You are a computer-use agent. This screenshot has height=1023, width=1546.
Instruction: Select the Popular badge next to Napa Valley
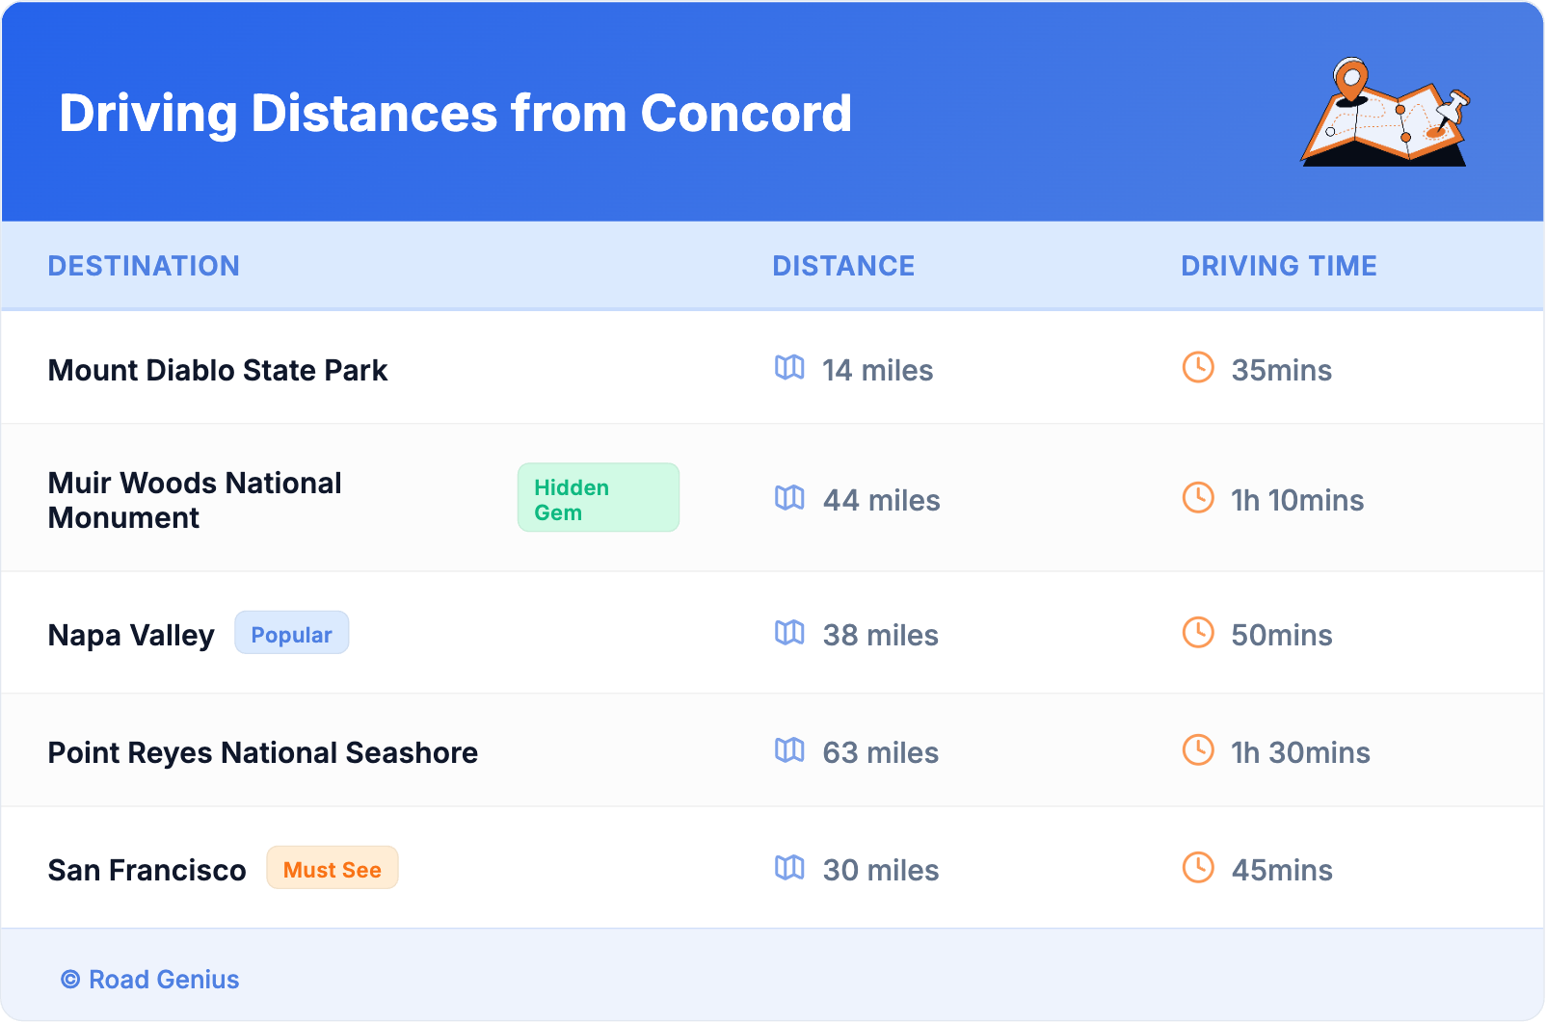[291, 634]
